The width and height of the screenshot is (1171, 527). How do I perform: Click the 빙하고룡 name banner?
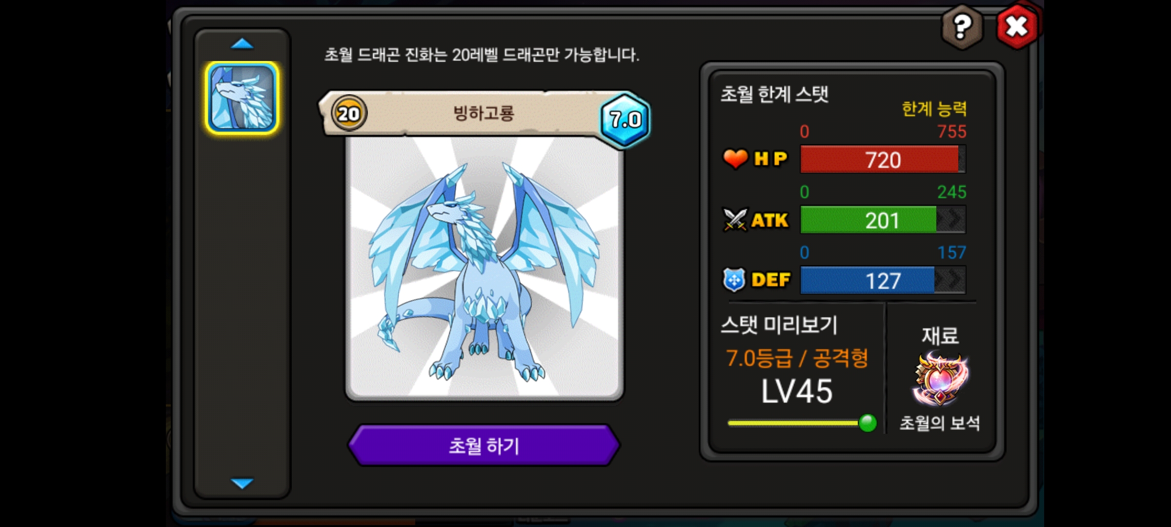[x=483, y=113]
